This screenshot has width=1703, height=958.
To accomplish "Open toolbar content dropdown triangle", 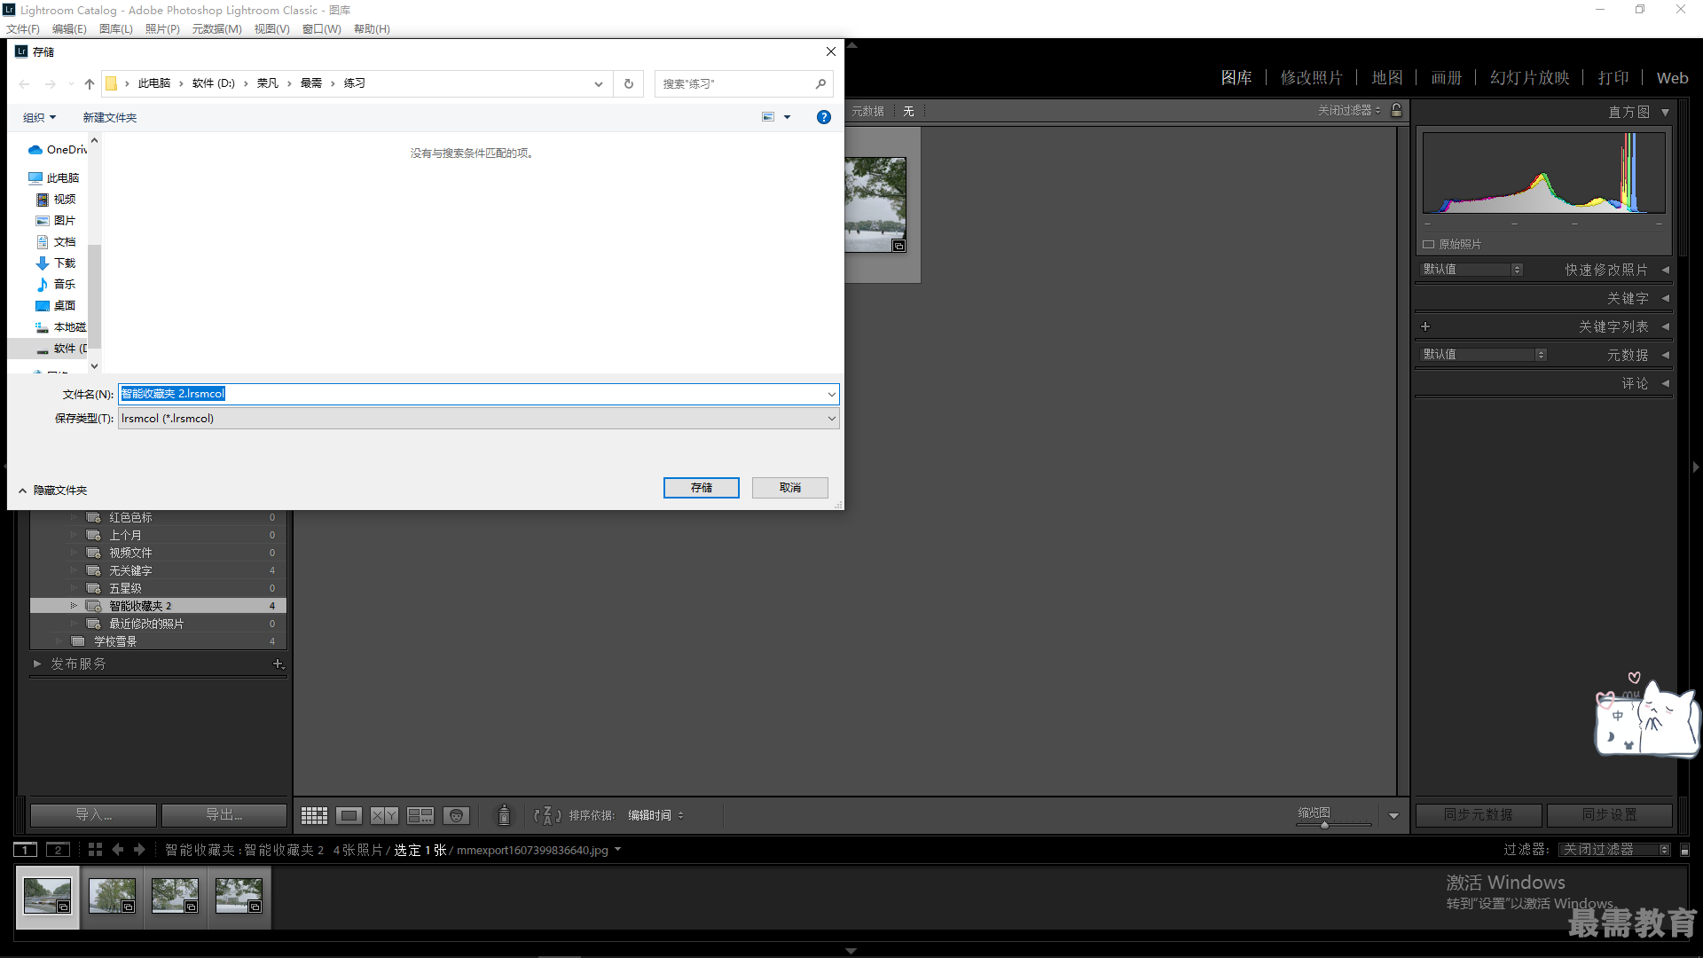I will (1393, 815).
